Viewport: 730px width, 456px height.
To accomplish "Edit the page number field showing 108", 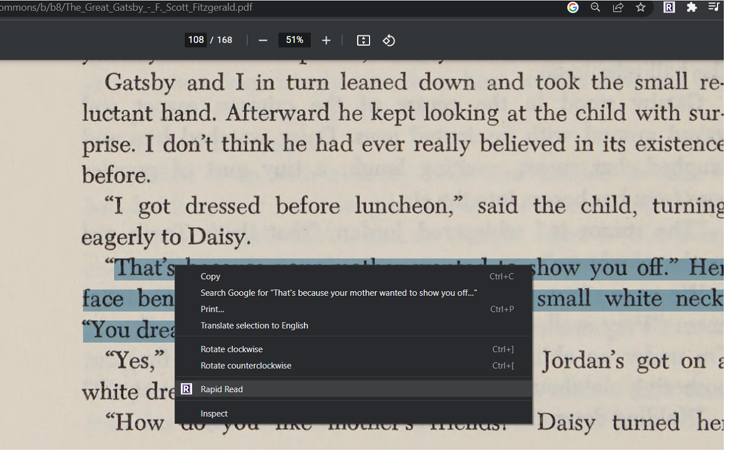I will click(x=196, y=40).
